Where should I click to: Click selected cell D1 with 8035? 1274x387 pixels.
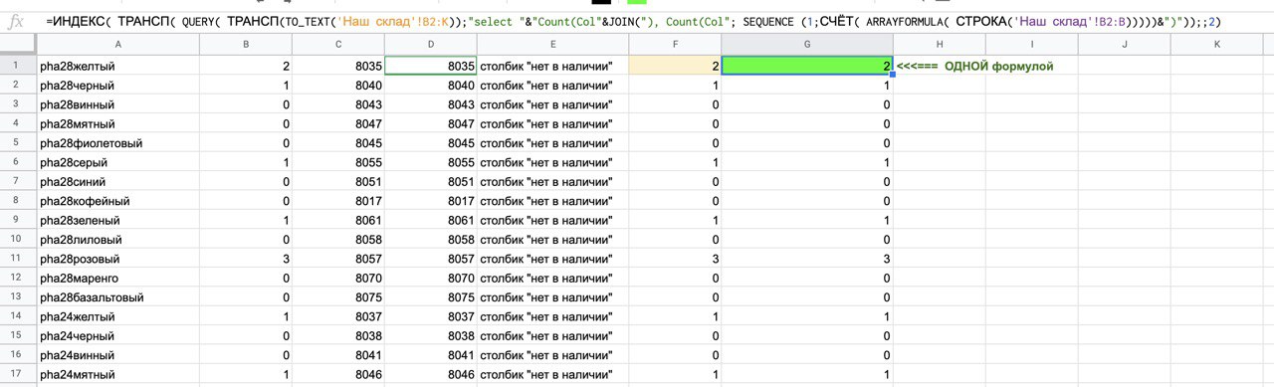coord(431,66)
